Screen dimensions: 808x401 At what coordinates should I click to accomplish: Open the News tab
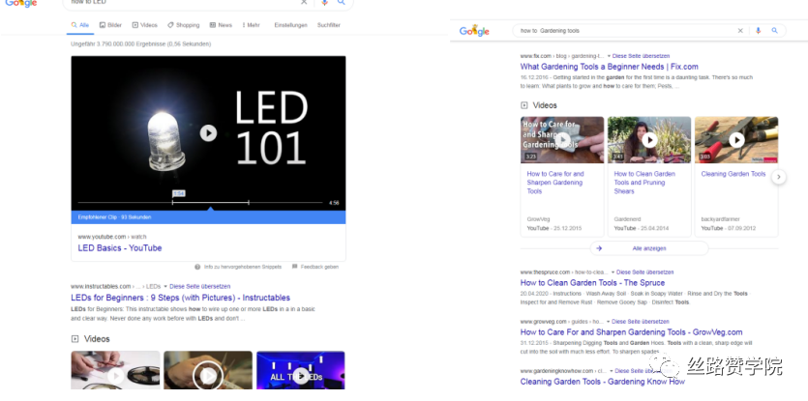[221, 25]
